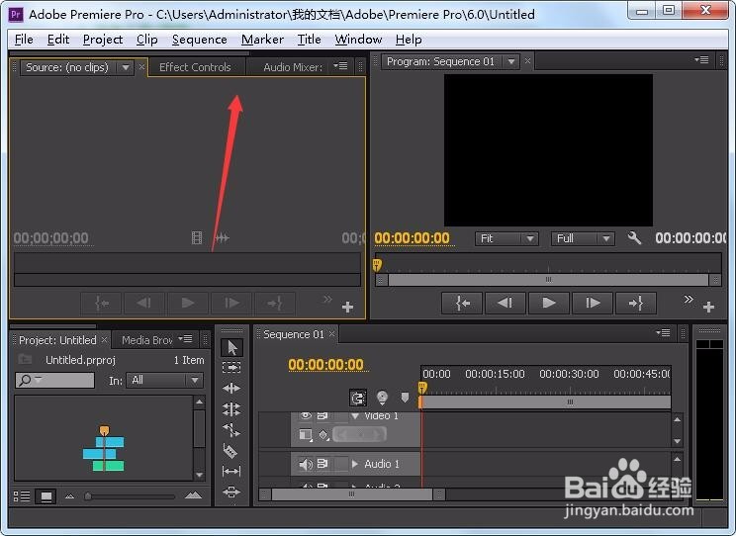Screen dimensions: 736x536
Task: Switch Project panel to list view
Action: coord(22,496)
